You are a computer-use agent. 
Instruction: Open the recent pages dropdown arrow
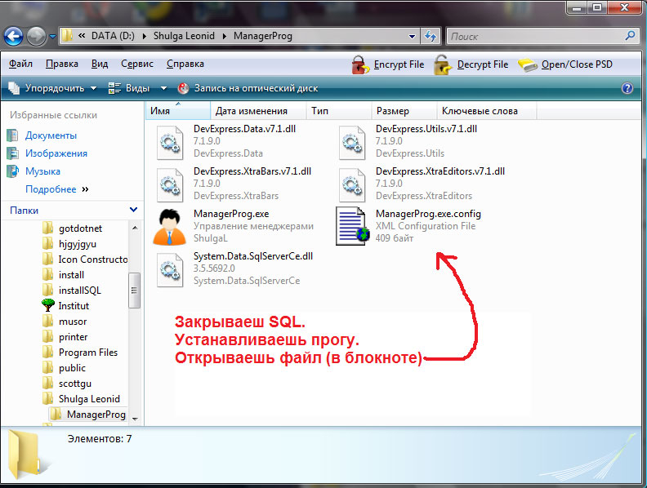(52, 37)
